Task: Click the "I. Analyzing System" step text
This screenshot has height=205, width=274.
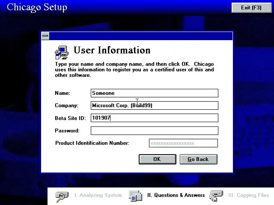Action: click(x=98, y=195)
